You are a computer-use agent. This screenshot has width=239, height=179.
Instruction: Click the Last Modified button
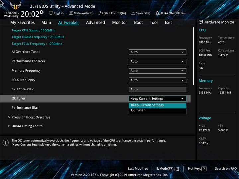point(138,169)
